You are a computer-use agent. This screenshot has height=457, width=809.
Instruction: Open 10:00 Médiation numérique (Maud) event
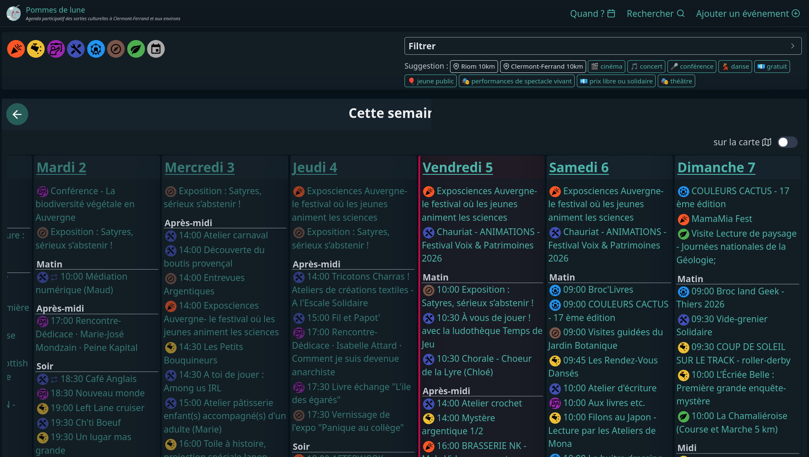coord(82,283)
